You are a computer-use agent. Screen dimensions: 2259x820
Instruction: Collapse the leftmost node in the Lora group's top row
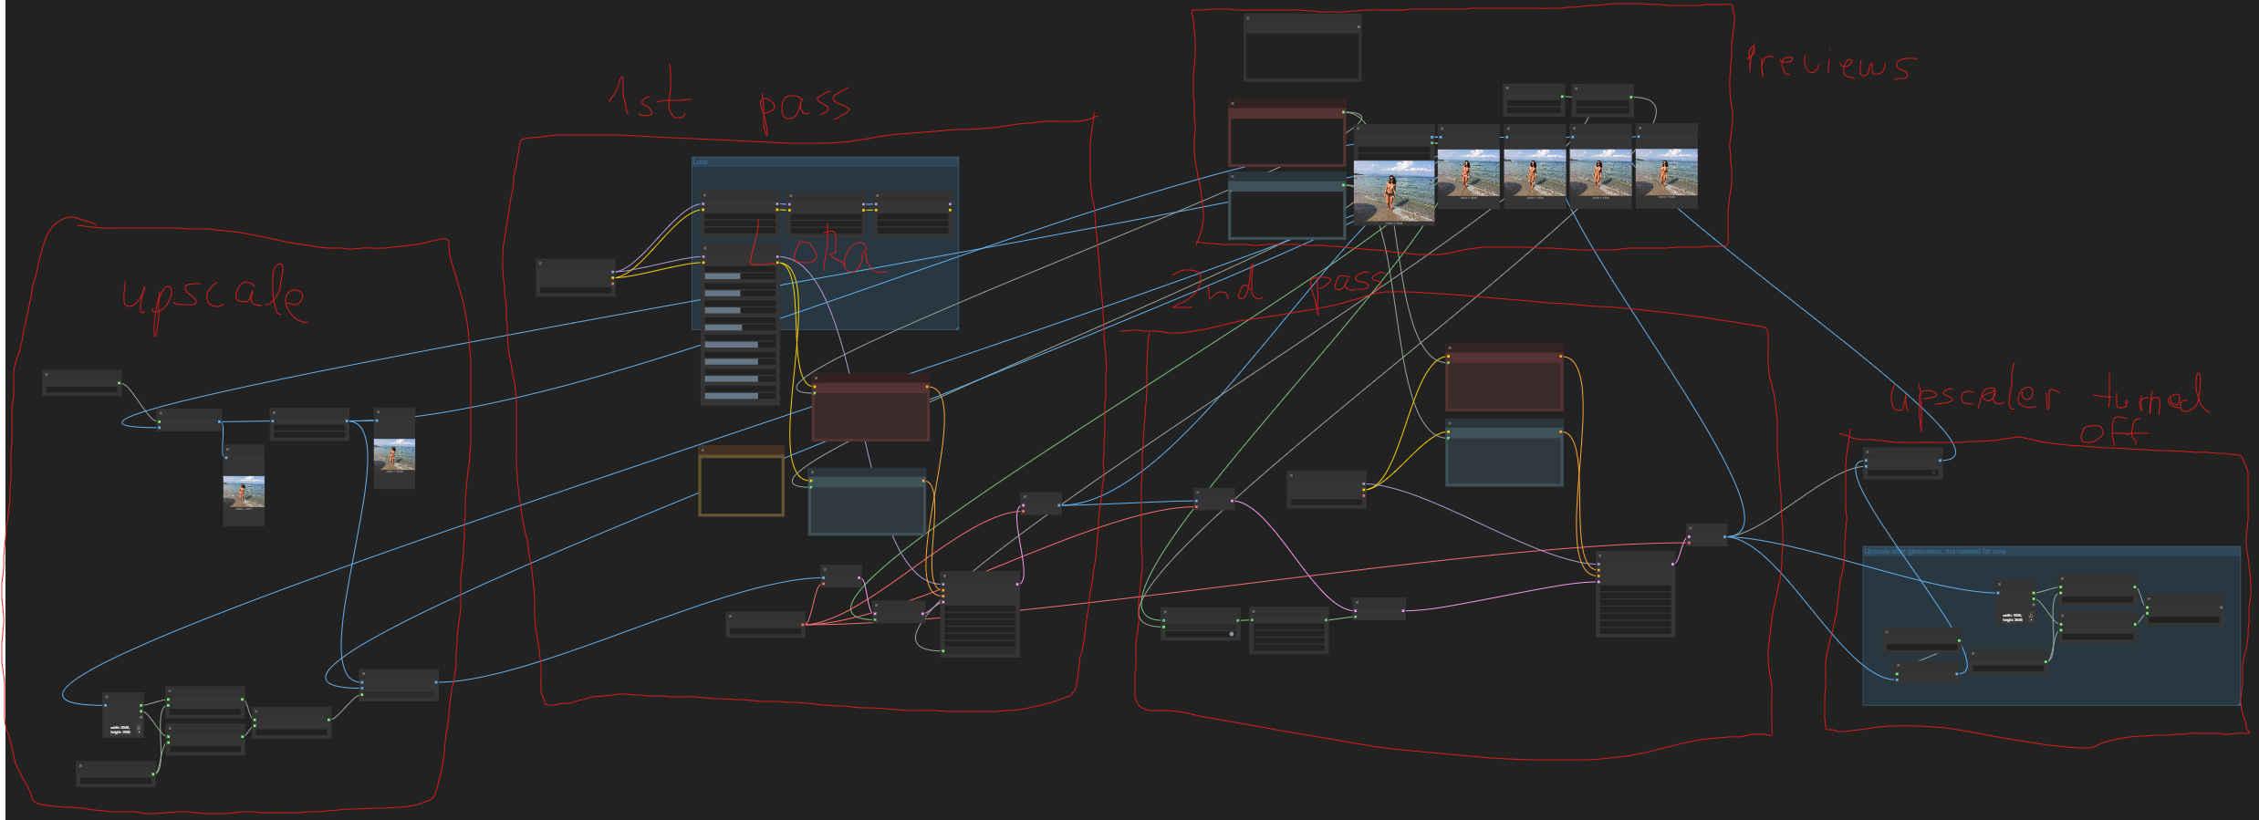coord(705,195)
